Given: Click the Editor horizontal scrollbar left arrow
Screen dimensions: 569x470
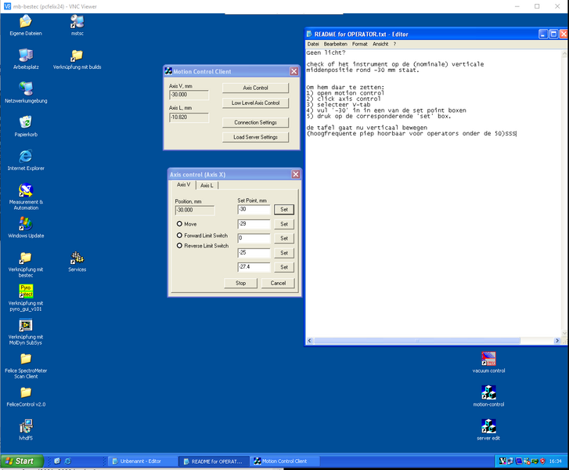Looking at the screenshot, I should (x=309, y=341).
